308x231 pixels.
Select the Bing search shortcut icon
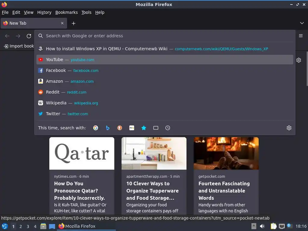(108, 128)
